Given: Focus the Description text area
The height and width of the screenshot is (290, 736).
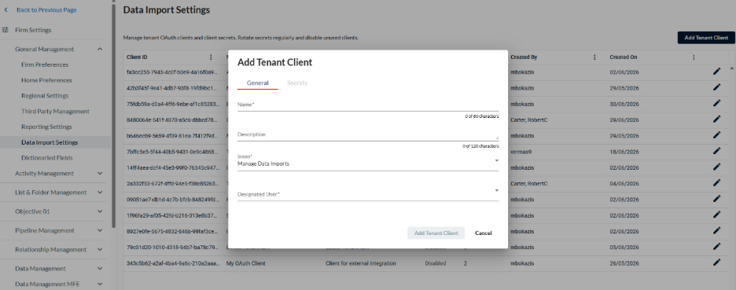Looking at the screenshot, I should click(368, 134).
